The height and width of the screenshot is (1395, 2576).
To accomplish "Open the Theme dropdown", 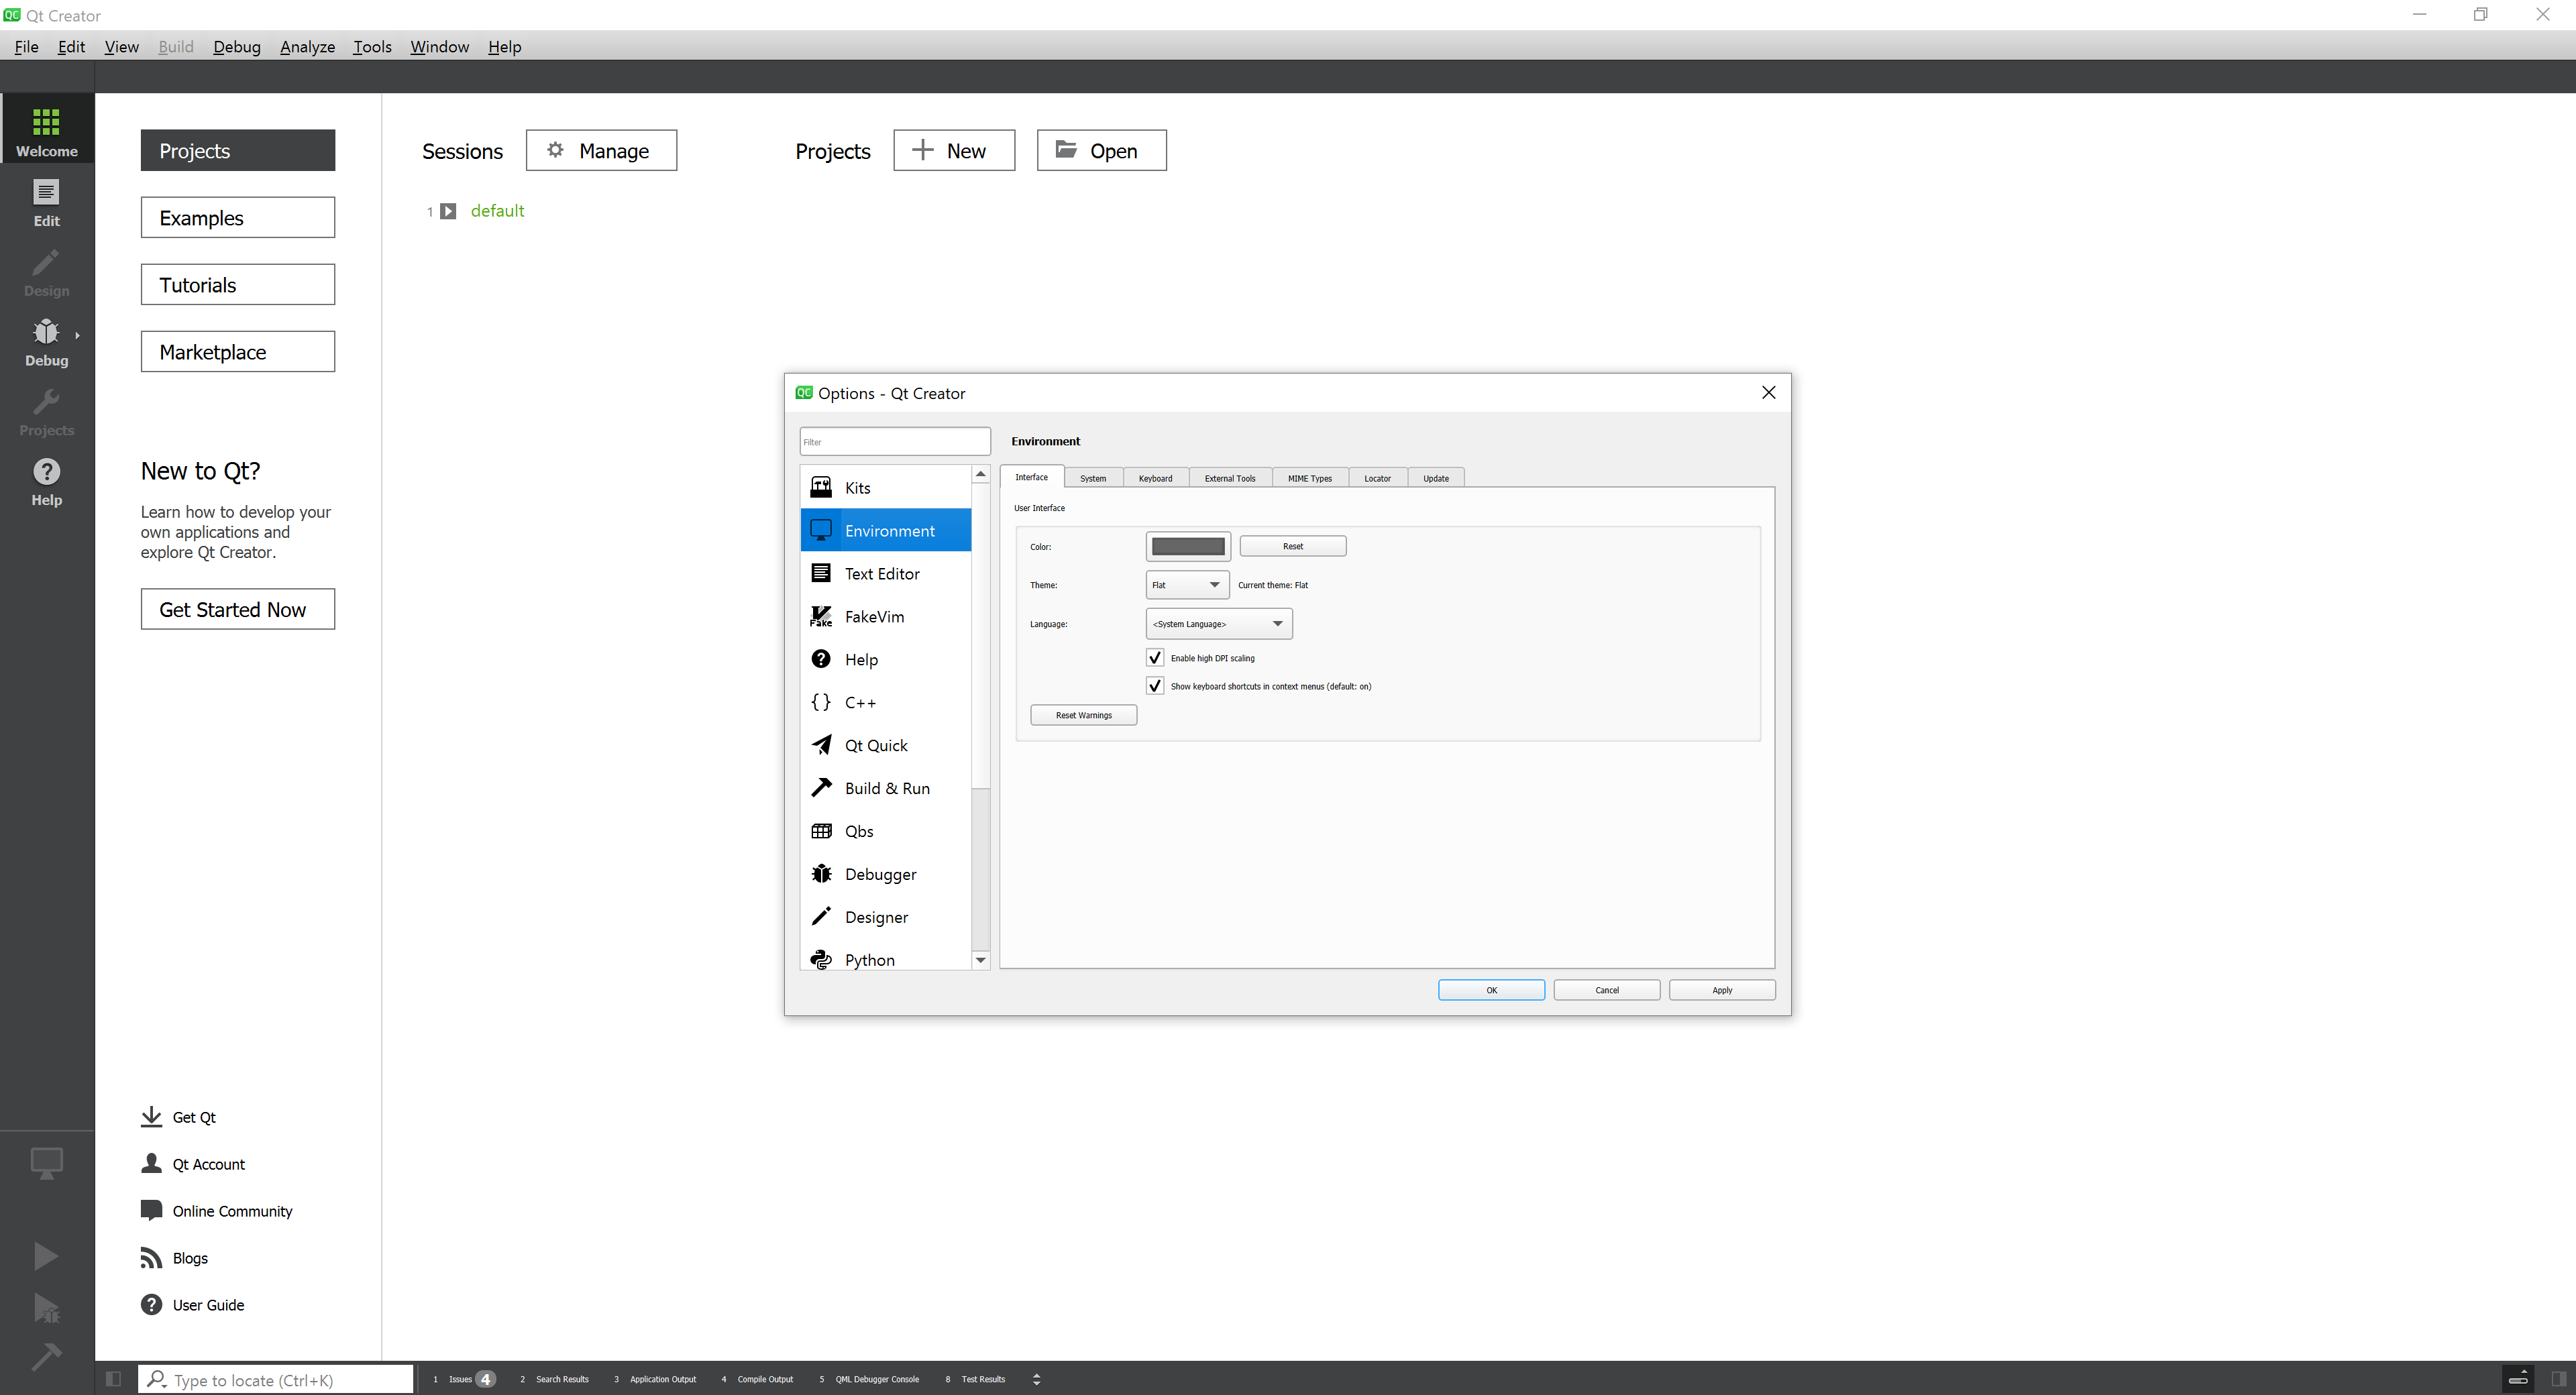I will click(x=1186, y=585).
